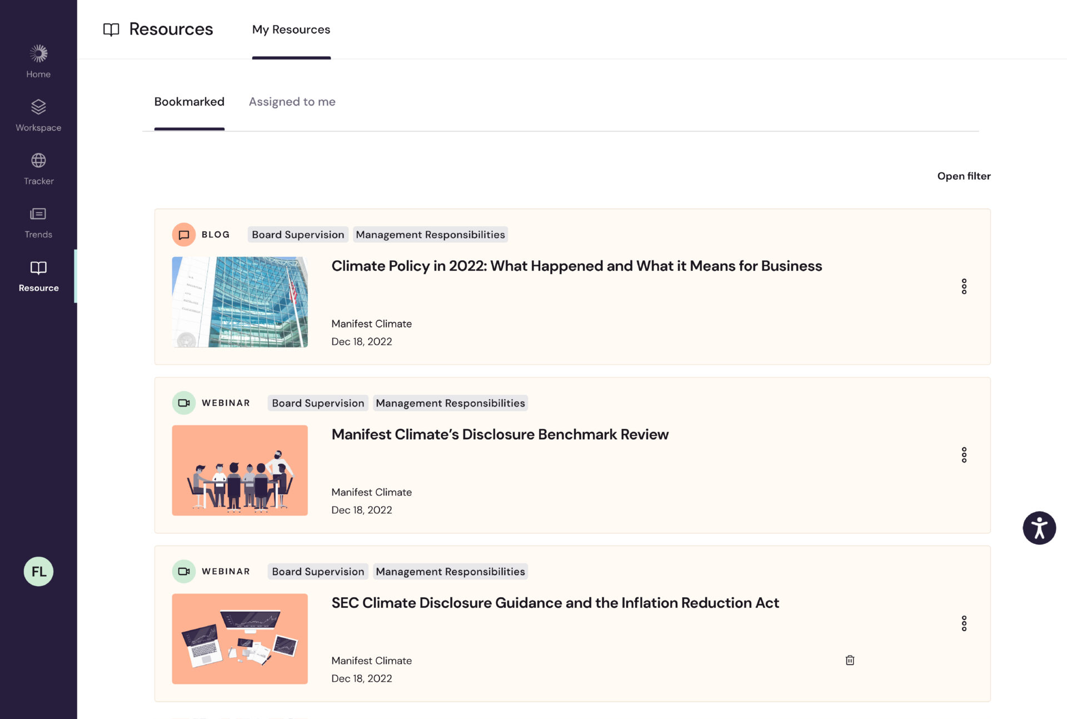1067x719 pixels.
Task: Select the Bookmarked tab
Action: [189, 102]
